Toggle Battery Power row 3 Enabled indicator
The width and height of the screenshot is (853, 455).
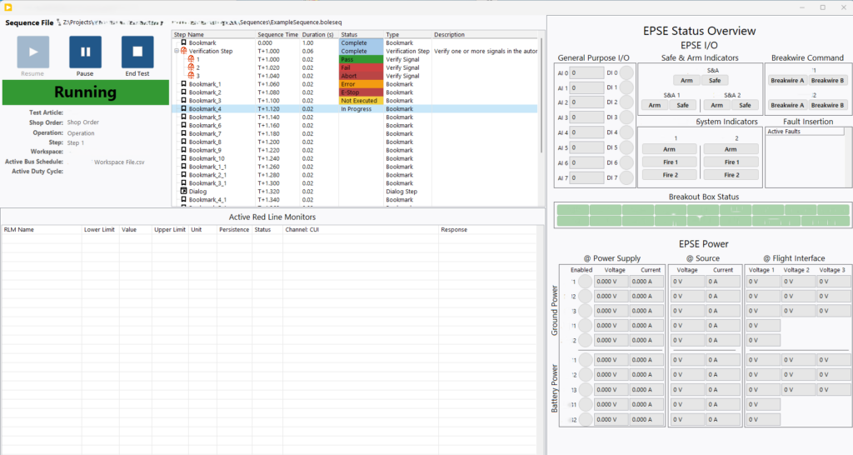(x=586, y=390)
